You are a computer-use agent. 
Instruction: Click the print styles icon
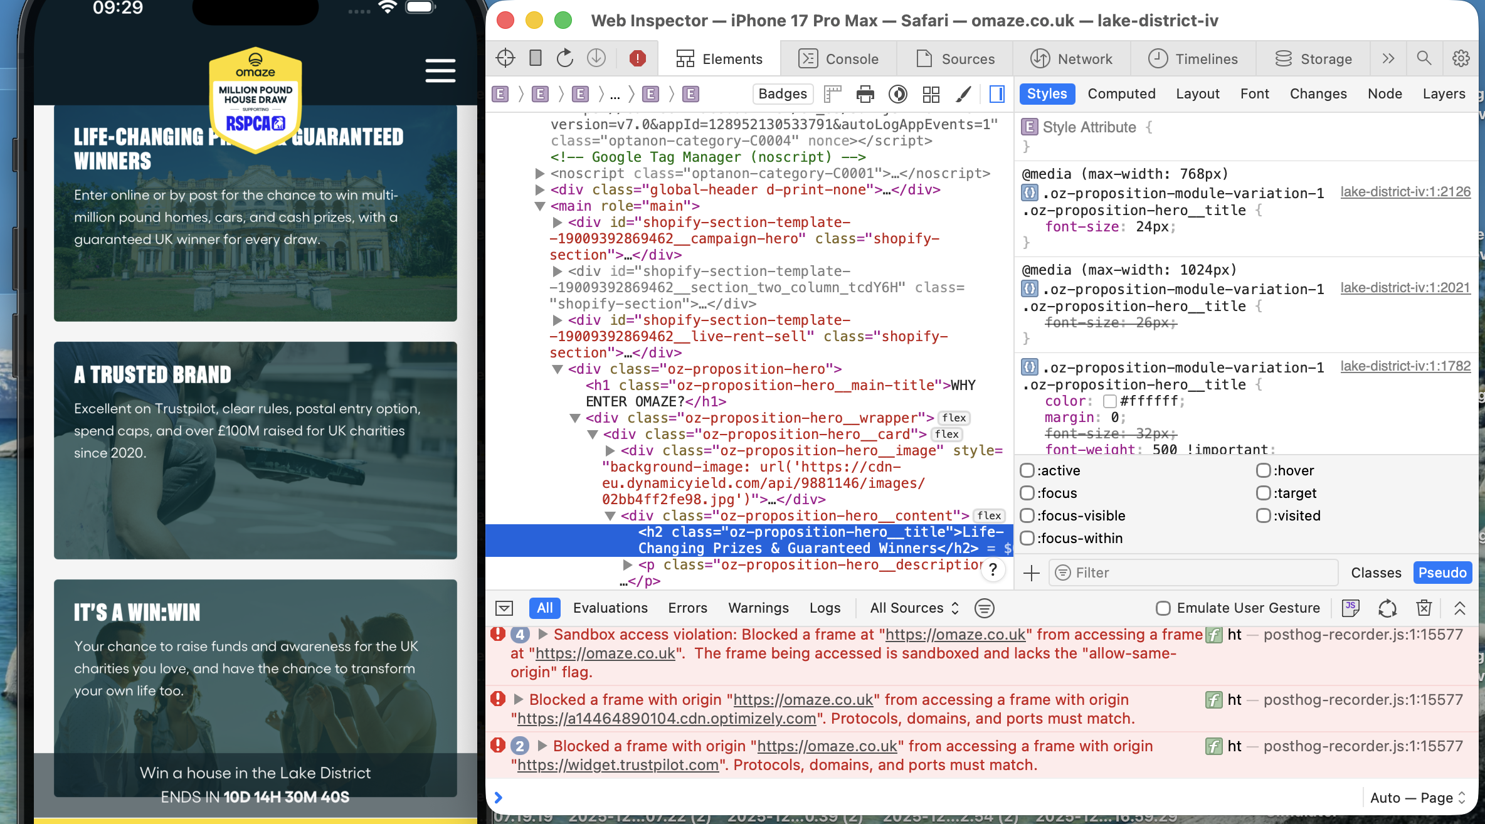click(865, 94)
